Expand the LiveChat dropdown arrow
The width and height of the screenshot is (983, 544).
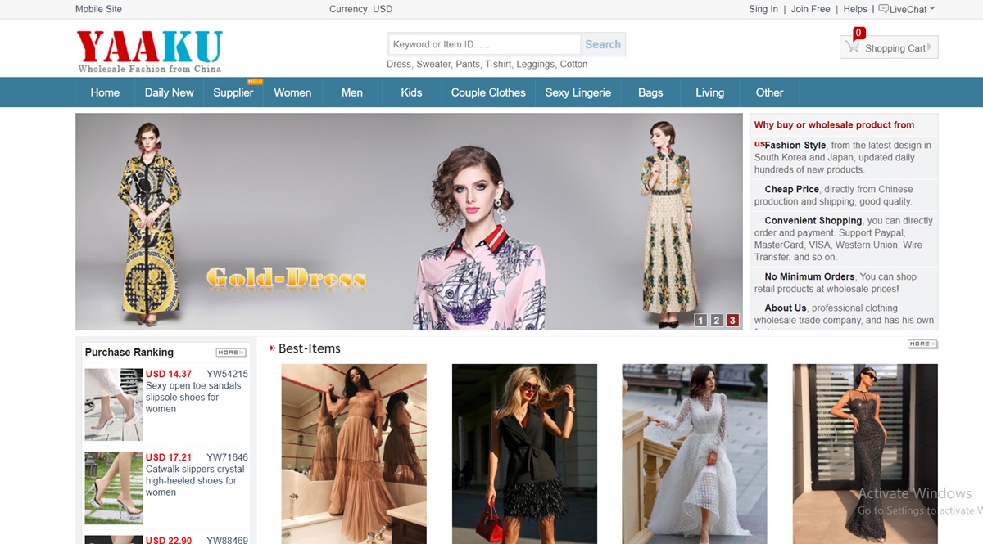click(932, 9)
